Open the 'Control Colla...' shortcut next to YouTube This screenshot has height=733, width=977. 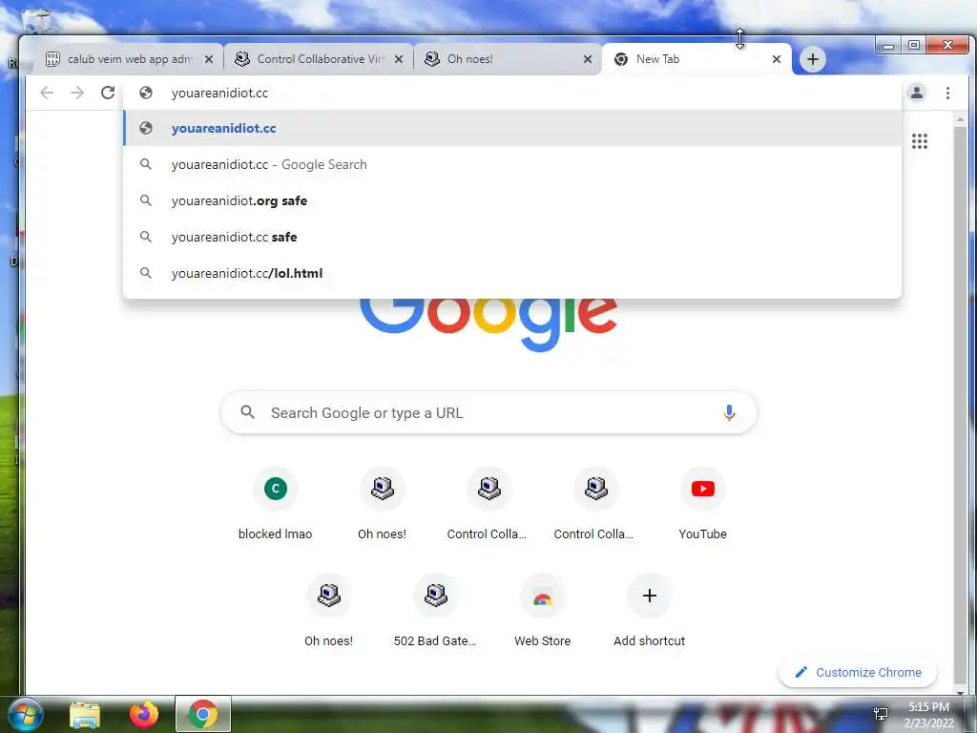click(x=595, y=504)
